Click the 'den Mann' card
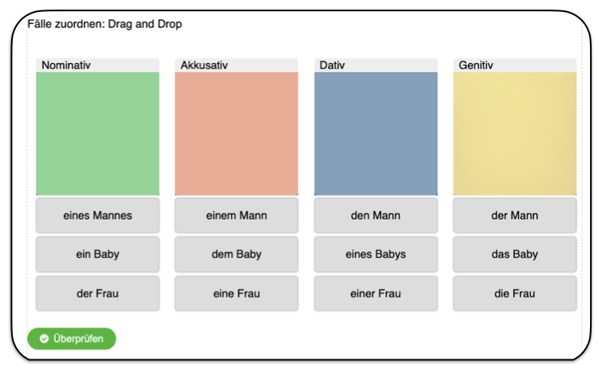Image resolution: width=598 pixels, height=365 pixels. (376, 216)
